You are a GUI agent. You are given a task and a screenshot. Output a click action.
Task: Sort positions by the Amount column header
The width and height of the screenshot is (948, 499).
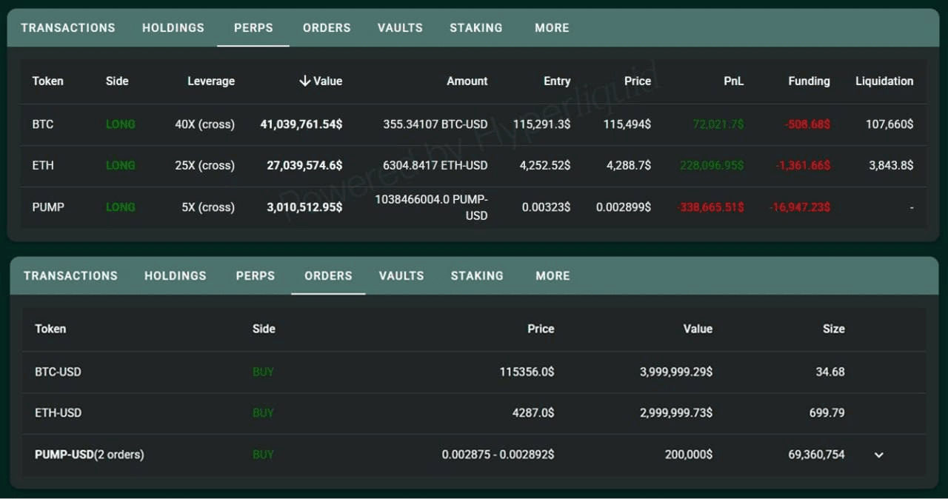tap(467, 81)
